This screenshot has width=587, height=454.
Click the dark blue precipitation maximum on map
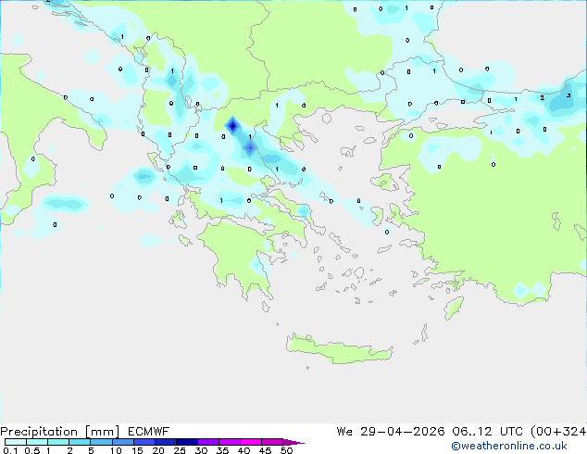(x=232, y=126)
